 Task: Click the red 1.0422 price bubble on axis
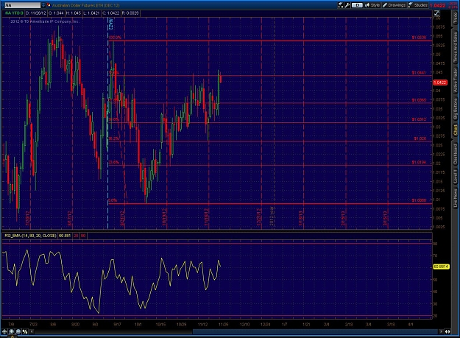point(440,82)
